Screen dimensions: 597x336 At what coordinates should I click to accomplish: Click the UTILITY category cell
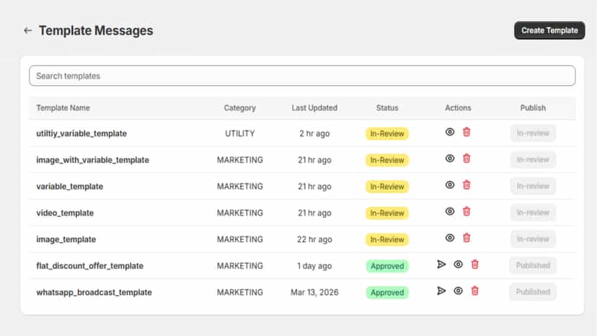(240, 133)
